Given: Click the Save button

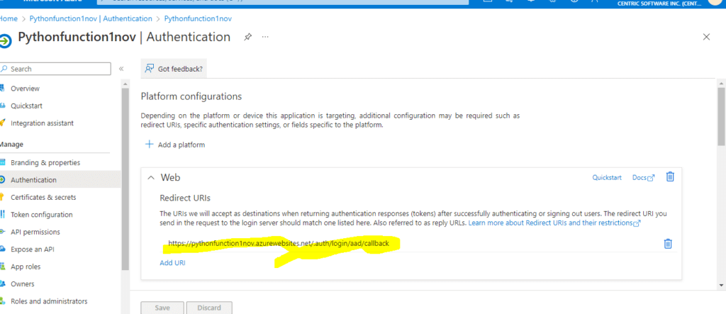Looking at the screenshot, I should [x=162, y=308].
